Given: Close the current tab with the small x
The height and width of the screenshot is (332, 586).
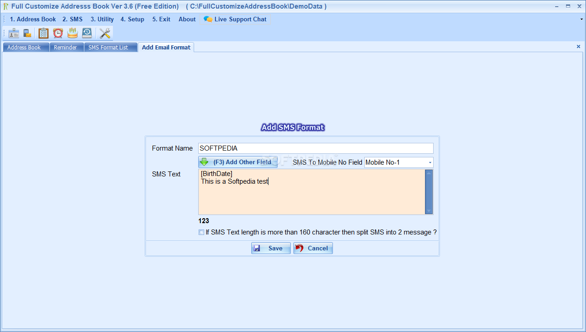Looking at the screenshot, I should pos(578,46).
